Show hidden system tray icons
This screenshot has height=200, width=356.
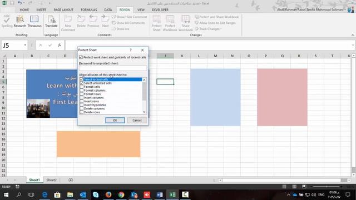click(x=288, y=194)
